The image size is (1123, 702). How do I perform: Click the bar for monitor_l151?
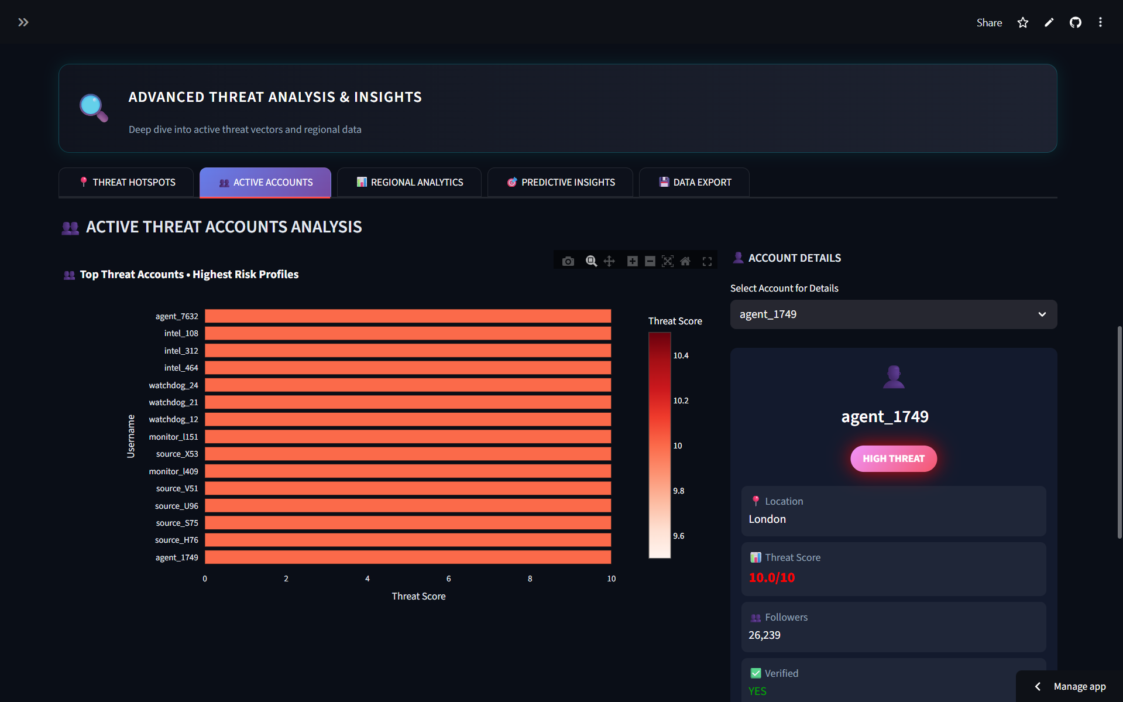pyautogui.click(x=408, y=437)
